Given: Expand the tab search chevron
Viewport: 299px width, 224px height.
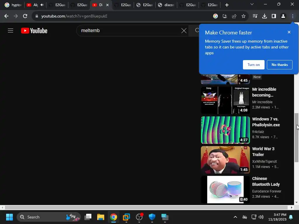Looking at the screenshot, I should pos(252,4).
